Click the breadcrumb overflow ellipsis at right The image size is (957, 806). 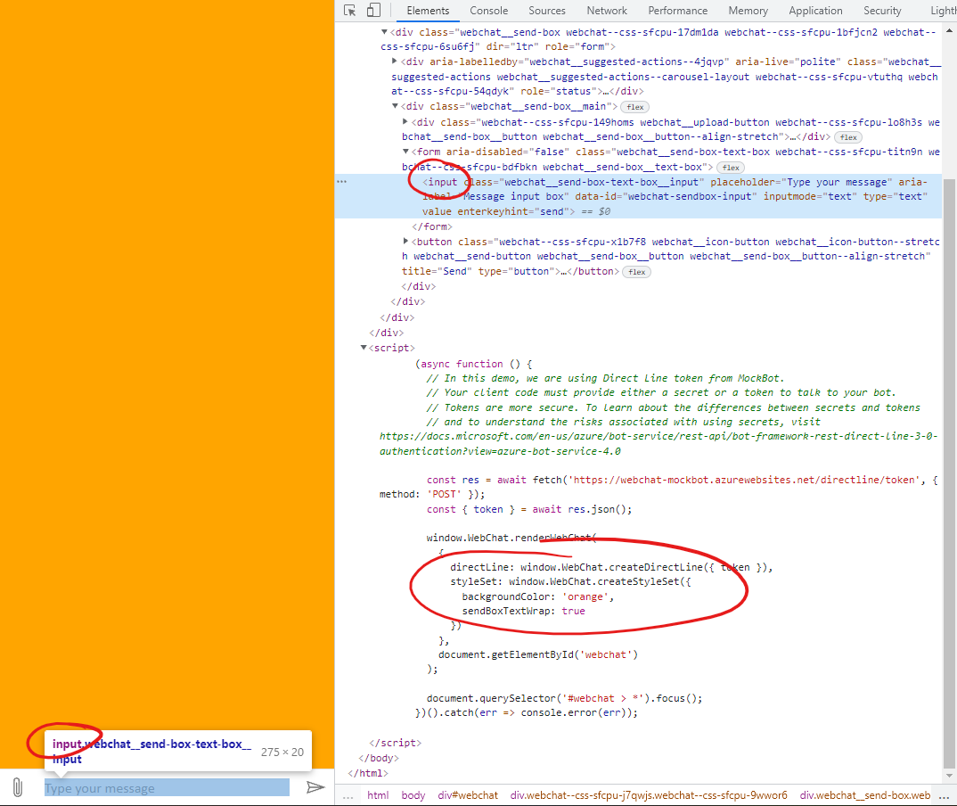(945, 795)
